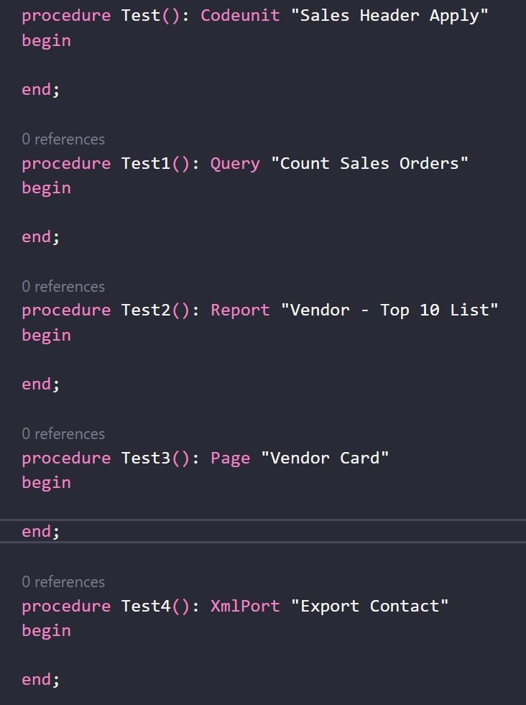
Task: Click the Codeunit return type keyword
Action: (x=240, y=16)
